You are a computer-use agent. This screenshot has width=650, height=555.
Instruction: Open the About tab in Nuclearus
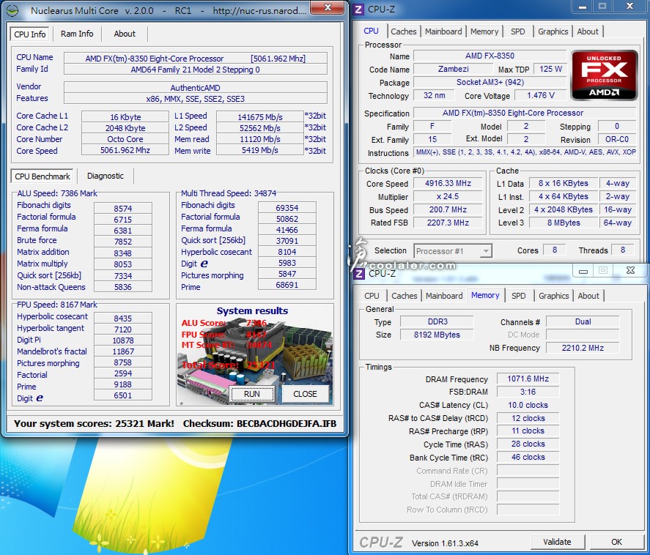tap(125, 34)
